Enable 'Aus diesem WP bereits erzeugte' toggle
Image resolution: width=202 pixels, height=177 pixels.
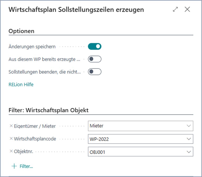click(94, 59)
